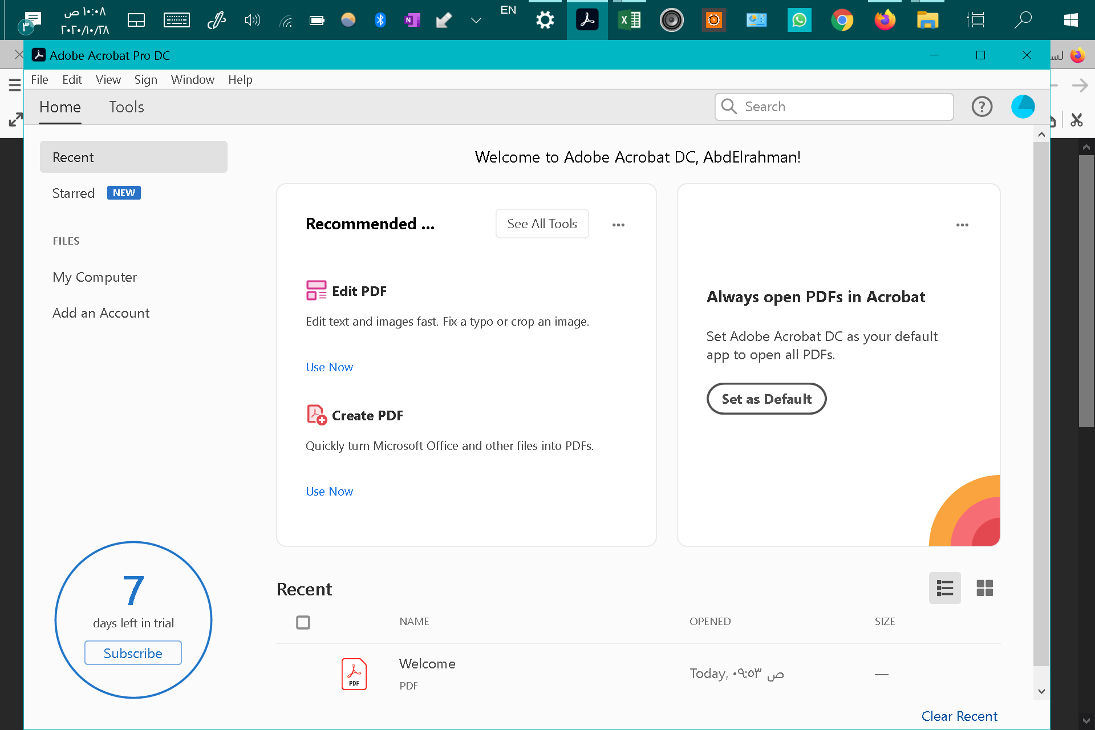Open Recommended tools card options (three dots)
The width and height of the screenshot is (1095, 730).
point(618,225)
